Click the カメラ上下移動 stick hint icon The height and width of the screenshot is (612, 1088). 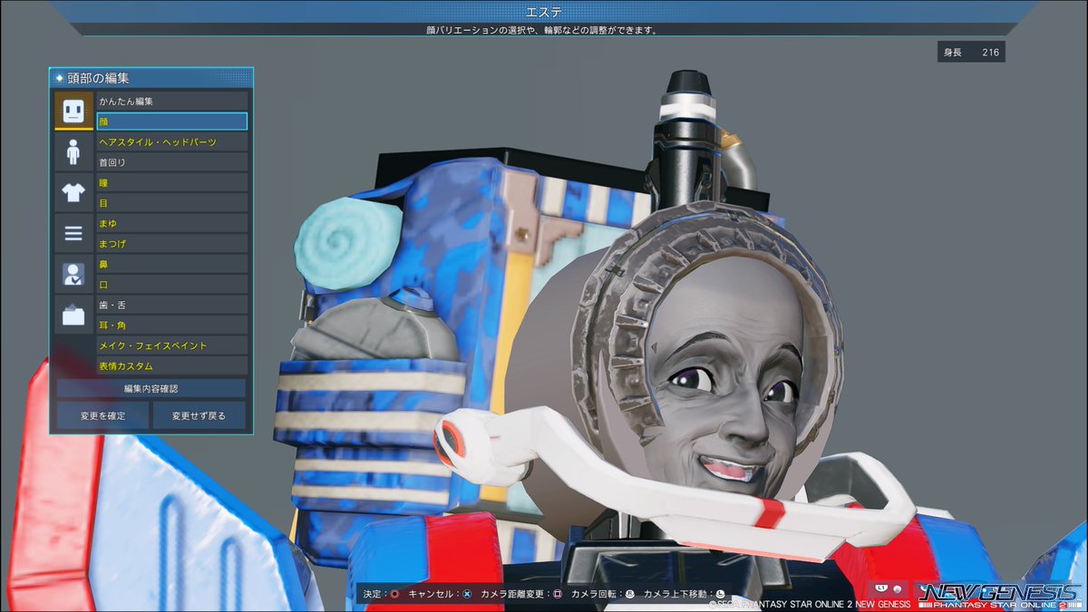721,594
